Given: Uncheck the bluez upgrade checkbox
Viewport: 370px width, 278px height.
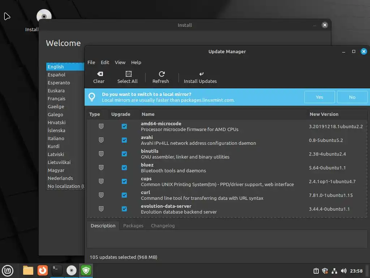Looking at the screenshot, I should click(x=124, y=167).
